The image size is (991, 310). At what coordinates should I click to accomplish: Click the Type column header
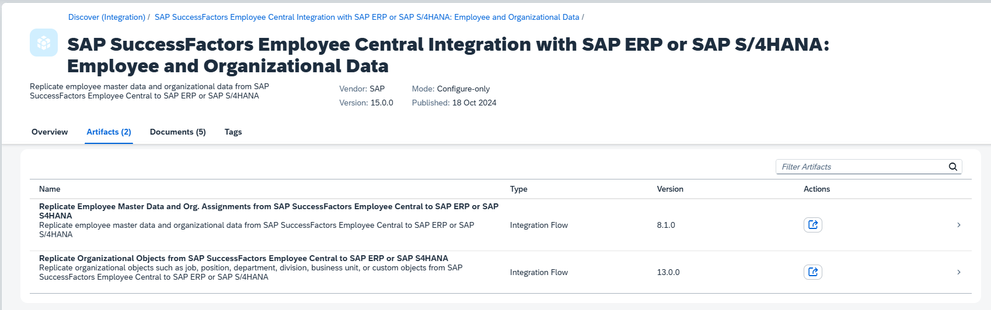[x=519, y=189]
